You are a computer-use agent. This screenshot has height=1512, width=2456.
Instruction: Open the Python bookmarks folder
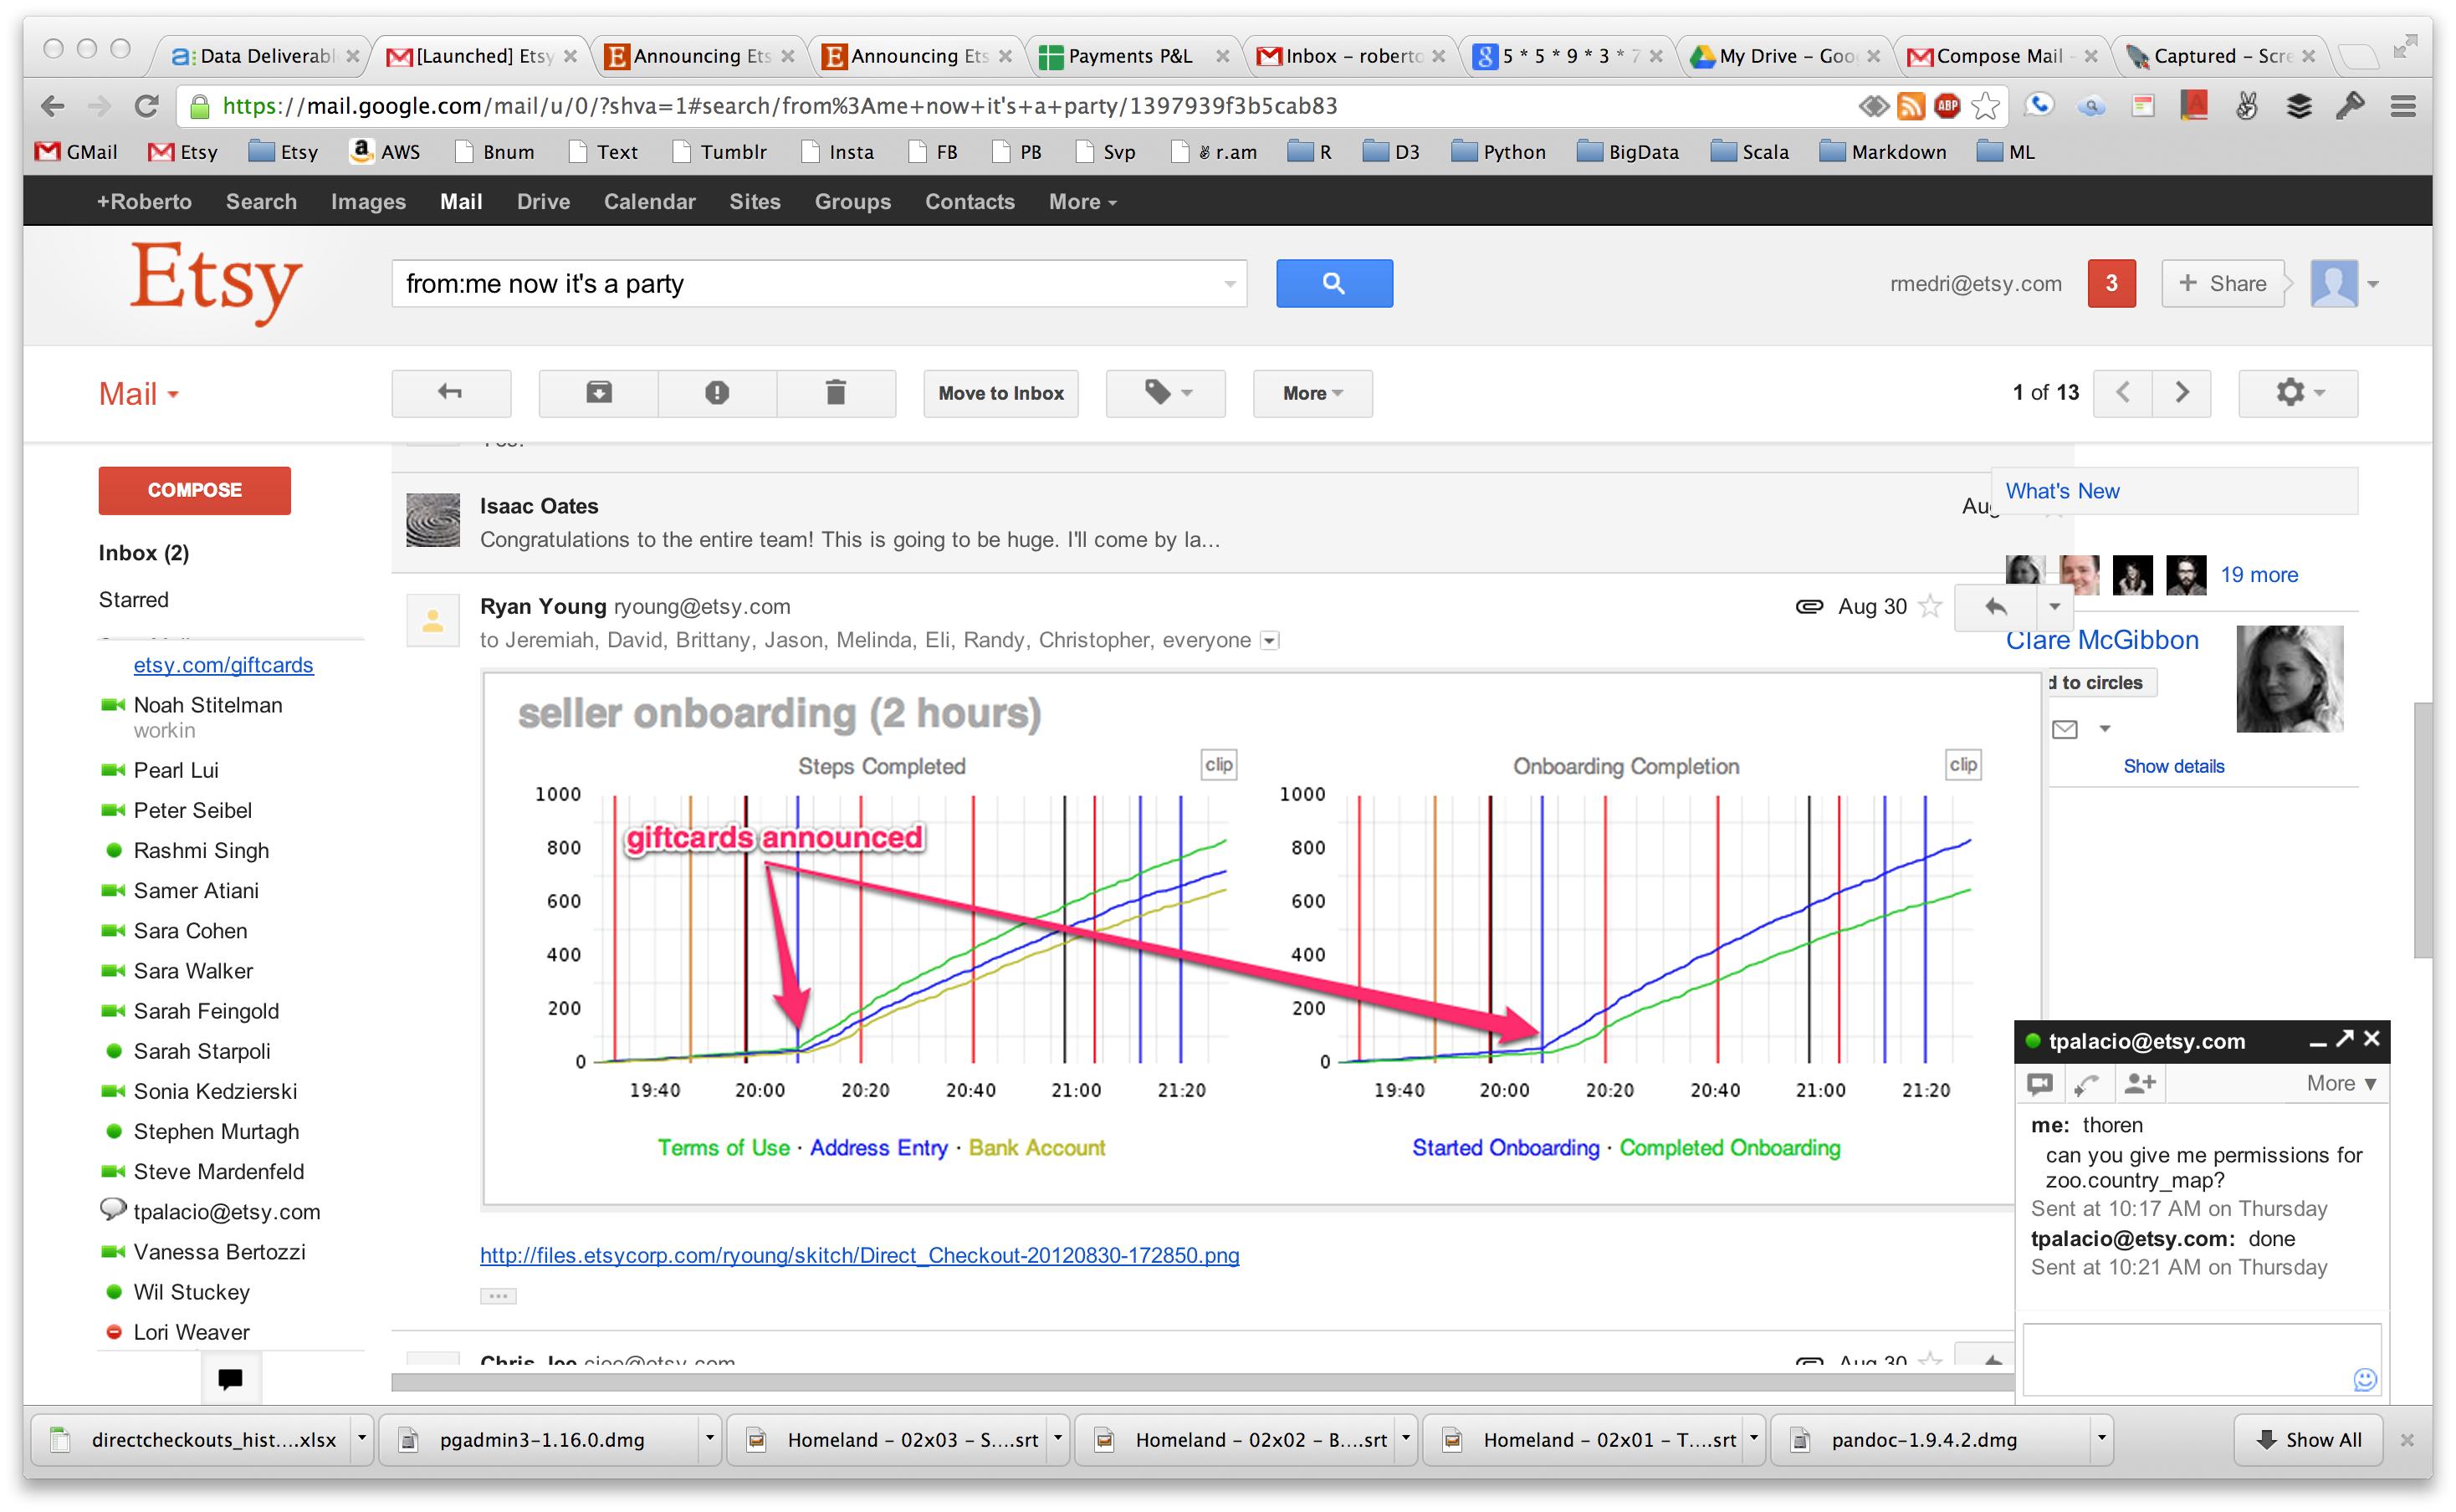pos(1498,152)
